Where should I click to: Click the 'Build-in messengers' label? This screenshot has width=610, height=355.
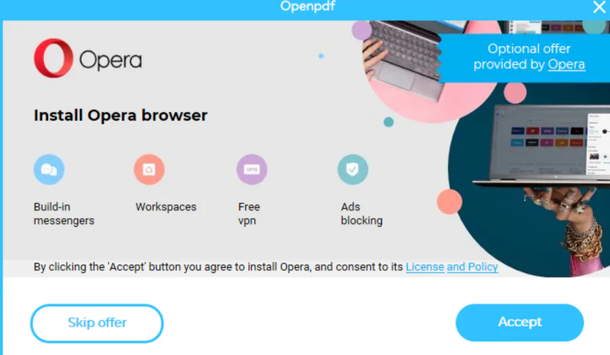pyautogui.click(x=64, y=213)
